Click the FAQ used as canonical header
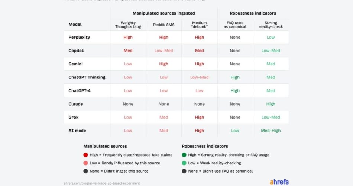 point(235,25)
